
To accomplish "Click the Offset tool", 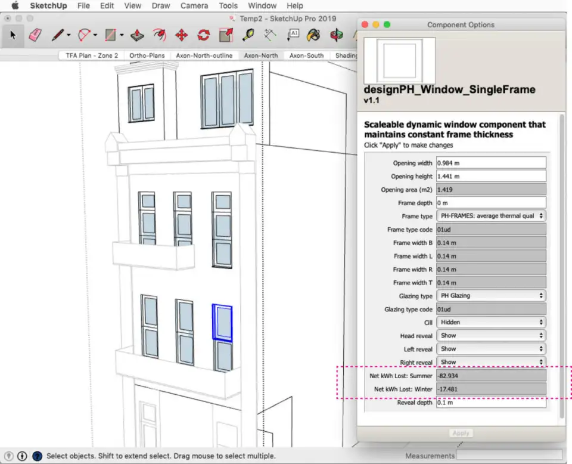I will (159, 35).
